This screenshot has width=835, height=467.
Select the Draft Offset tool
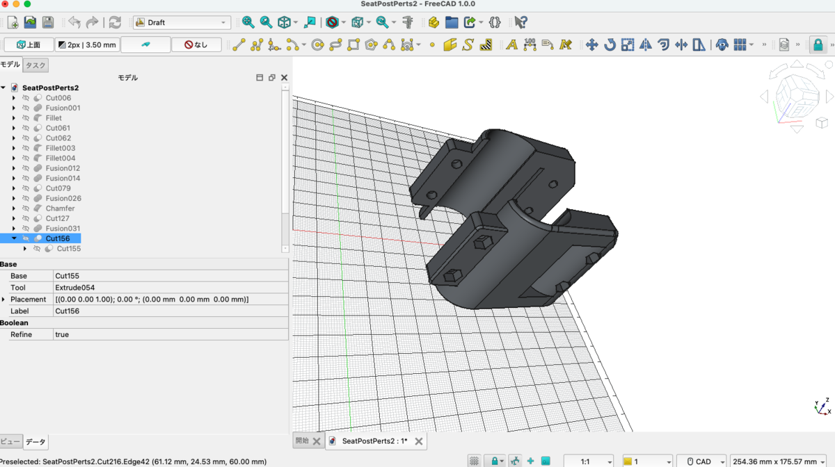(x=663, y=45)
